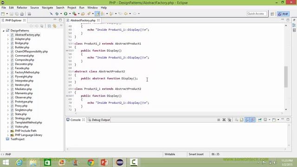Click the Scroll Lock icon in Console
Viewport: 297px width, 167px height.
click(x=242, y=120)
